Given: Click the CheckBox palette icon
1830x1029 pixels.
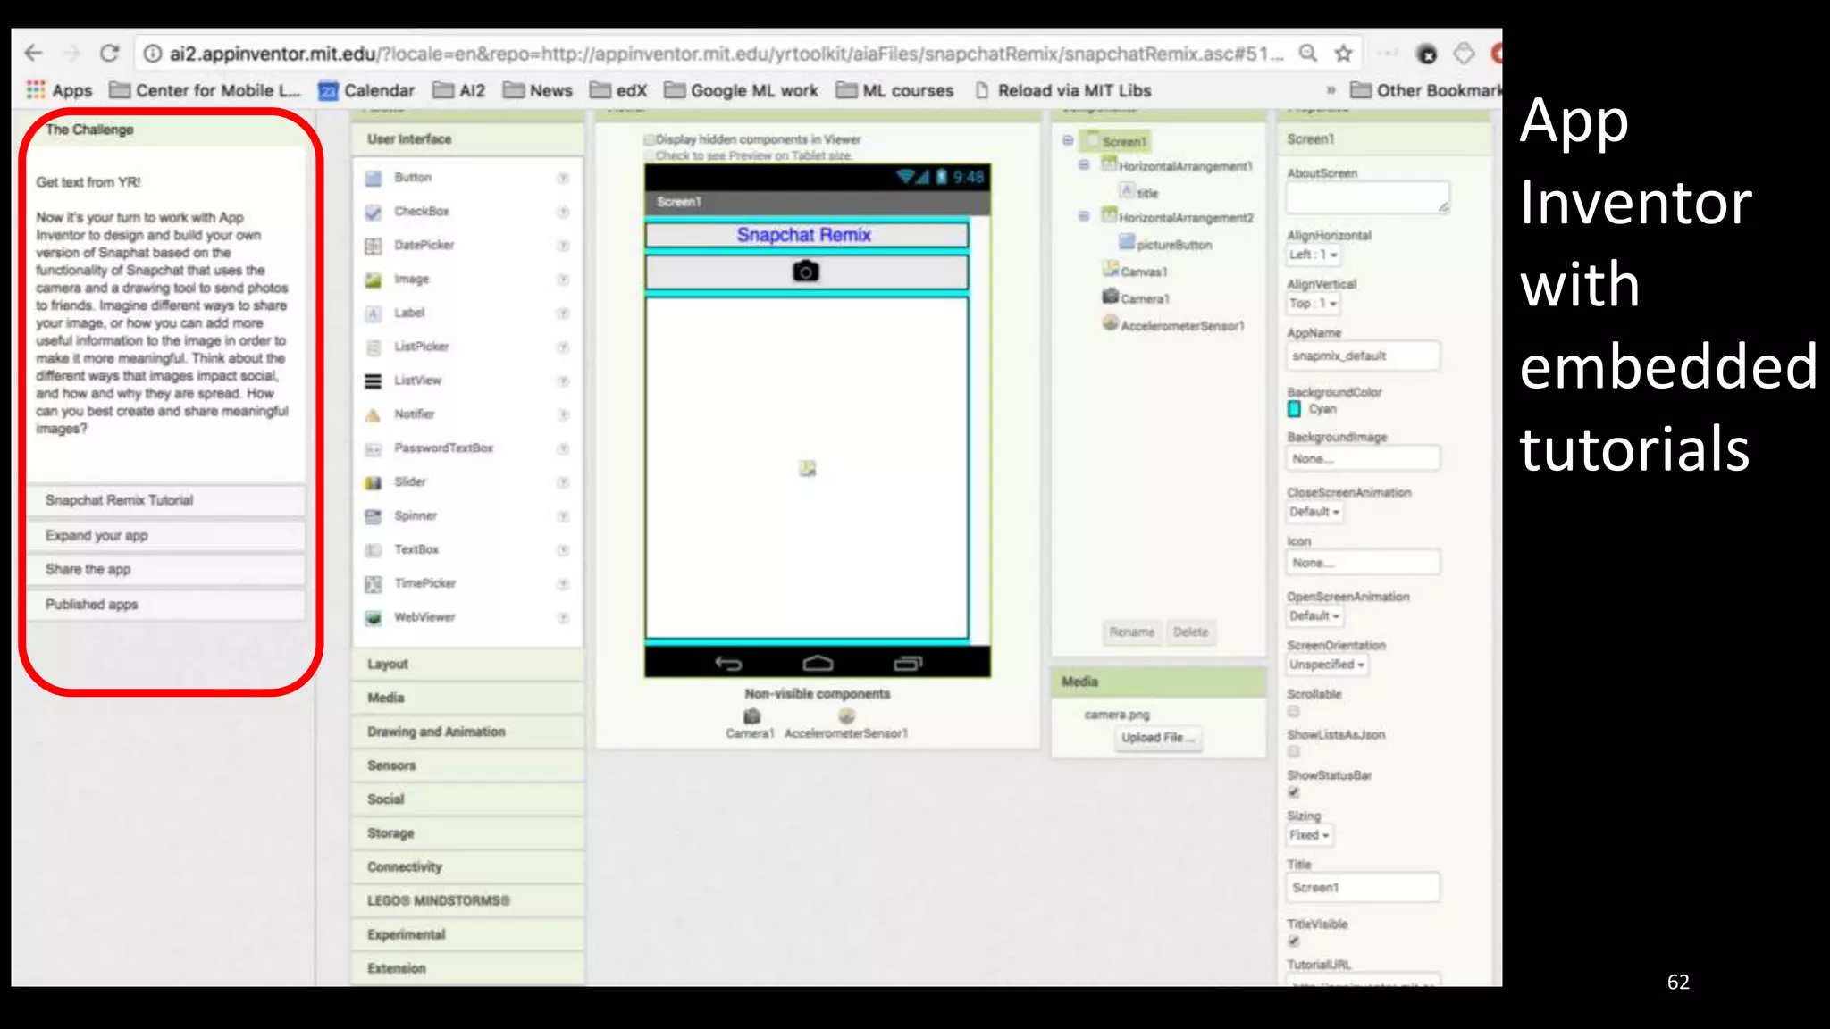Looking at the screenshot, I should [x=374, y=212].
